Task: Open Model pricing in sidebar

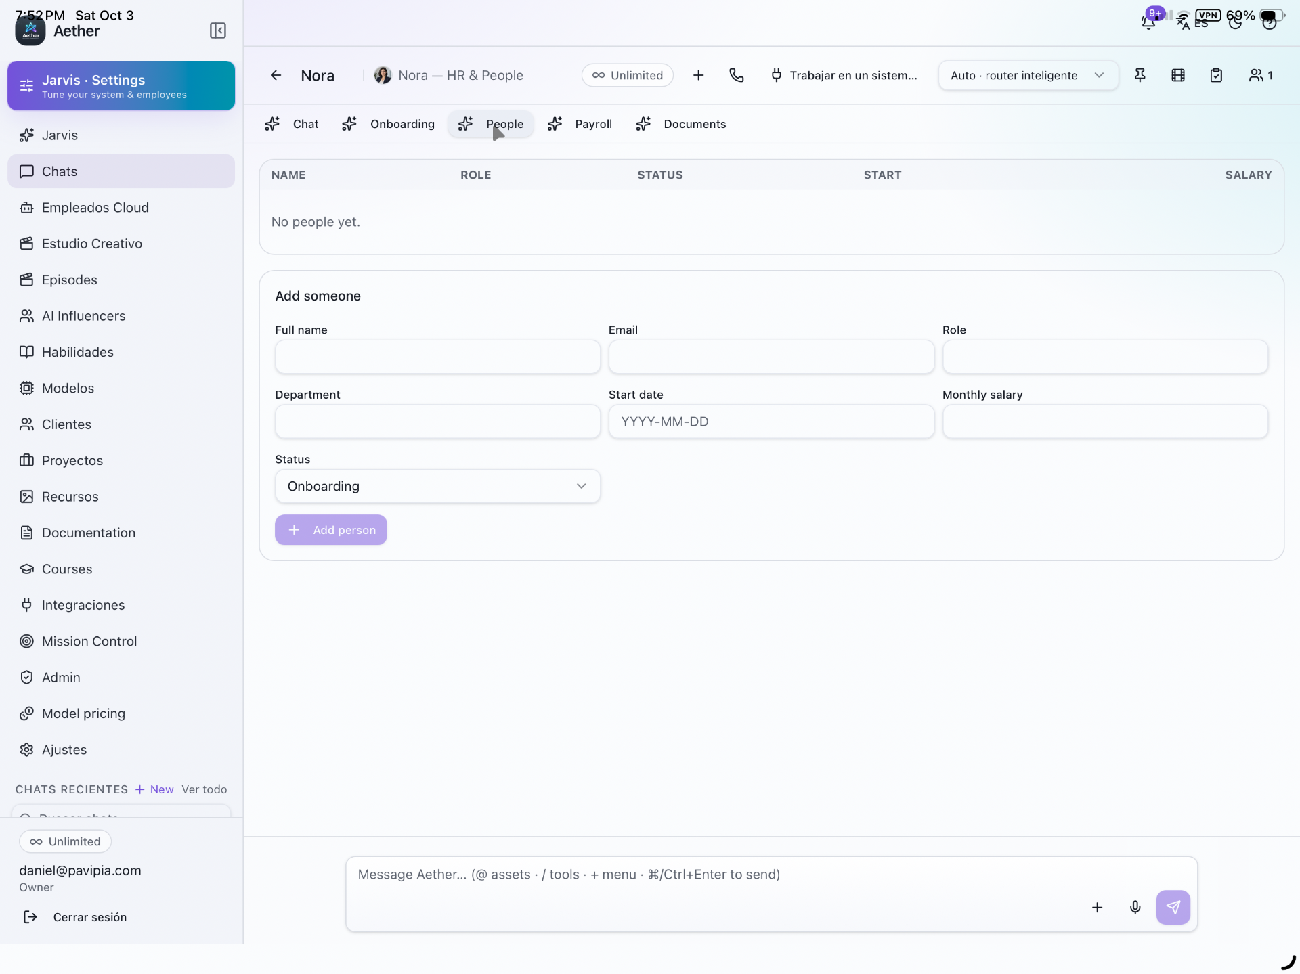Action: point(121,713)
